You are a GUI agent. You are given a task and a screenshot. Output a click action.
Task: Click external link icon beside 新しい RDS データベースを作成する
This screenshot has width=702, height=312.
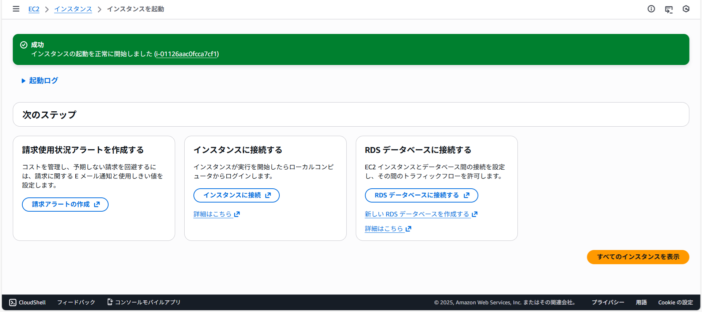click(475, 214)
